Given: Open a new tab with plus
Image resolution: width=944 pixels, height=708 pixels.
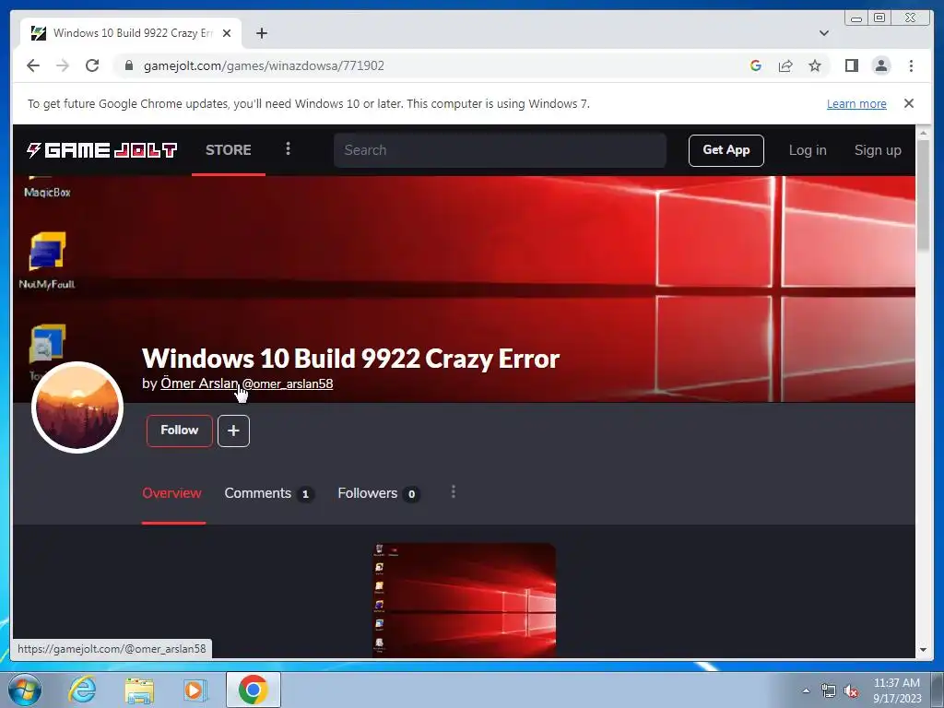Looking at the screenshot, I should click(x=261, y=33).
